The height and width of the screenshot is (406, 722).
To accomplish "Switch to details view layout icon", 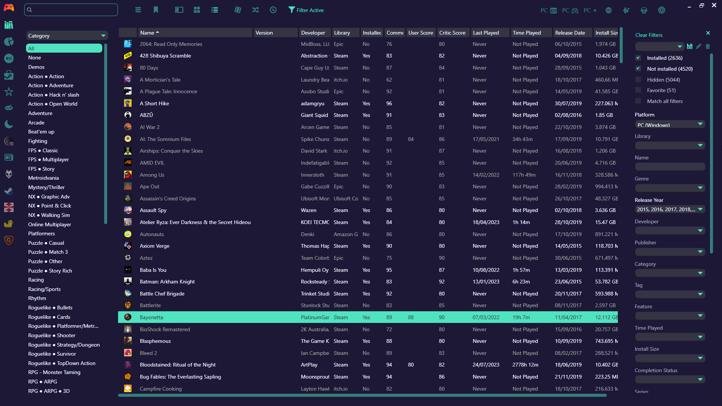I will click(x=179, y=10).
